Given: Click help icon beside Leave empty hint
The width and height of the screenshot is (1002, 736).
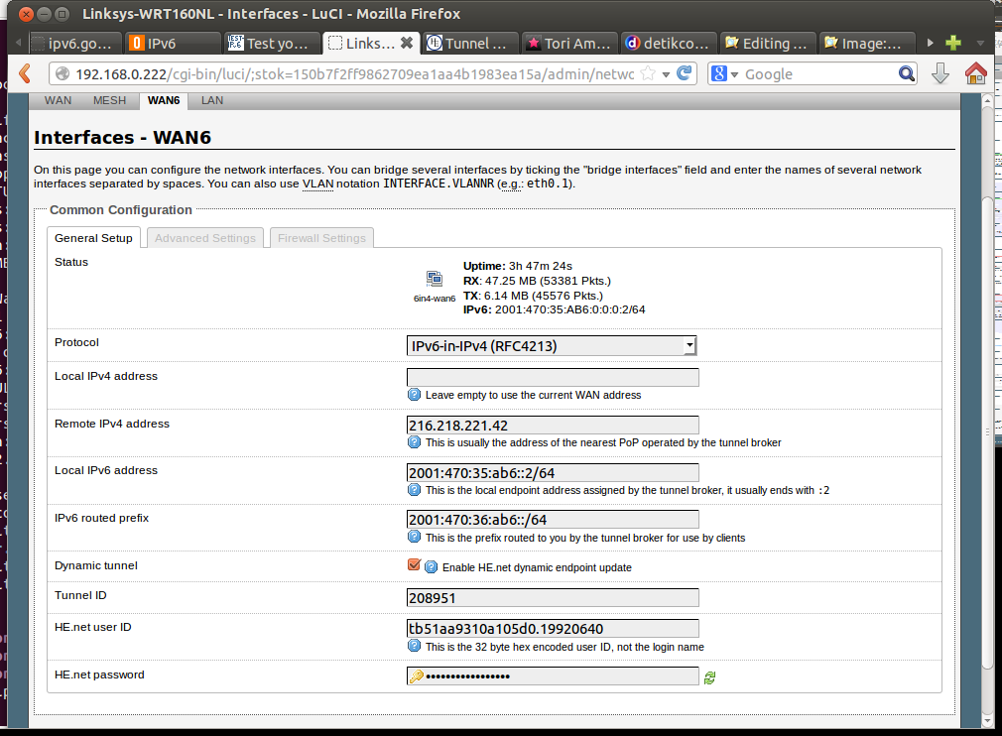Looking at the screenshot, I should tap(414, 394).
